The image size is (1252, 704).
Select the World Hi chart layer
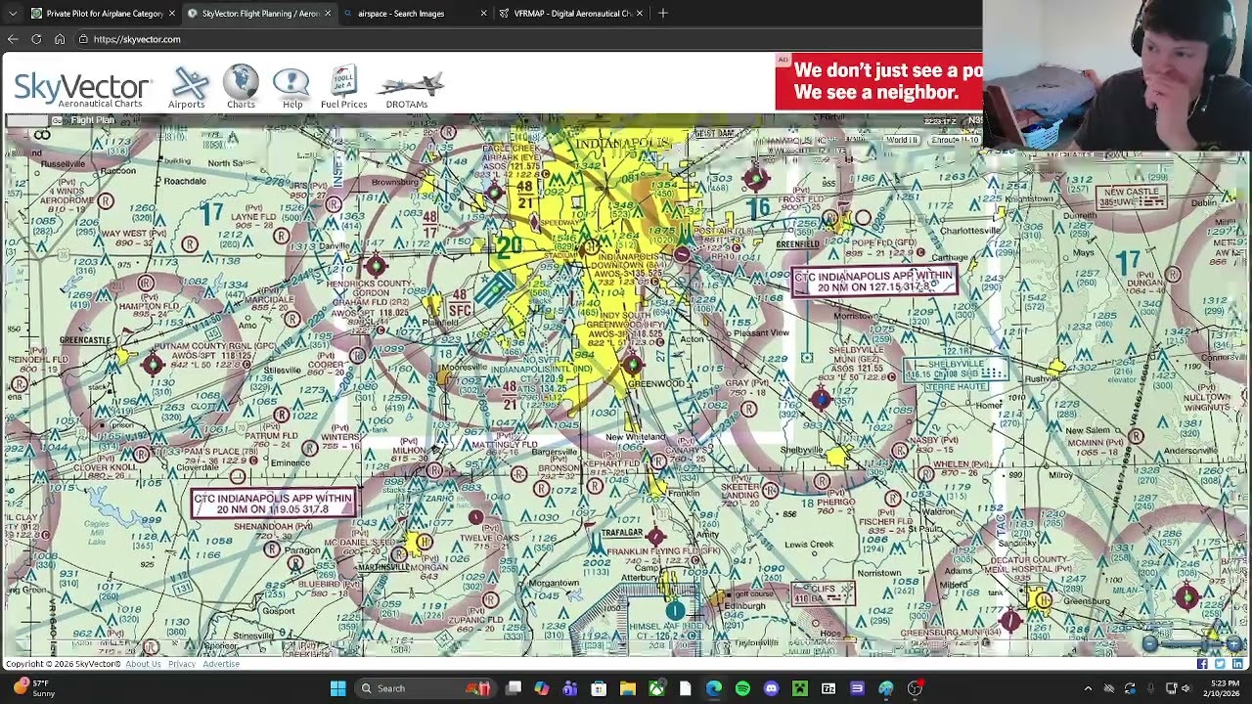(x=902, y=141)
